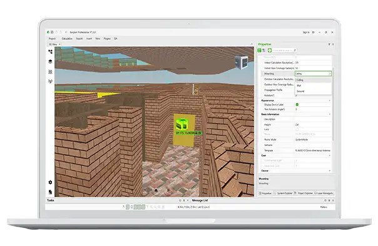The width and height of the screenshot is (378, 246).
Task: Open the Report menu
Action: pos(79,39)
